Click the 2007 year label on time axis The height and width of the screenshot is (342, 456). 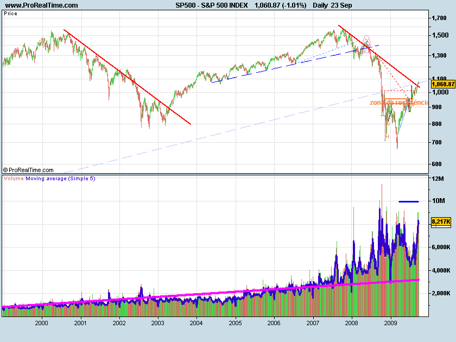tap(313, 323)
